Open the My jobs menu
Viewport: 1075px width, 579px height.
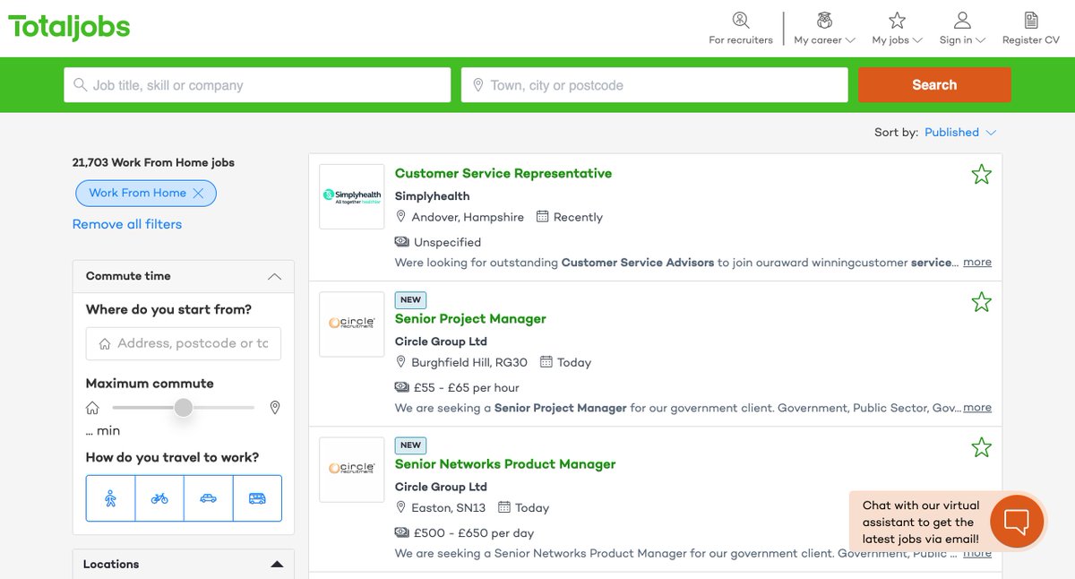pos(897,29)
